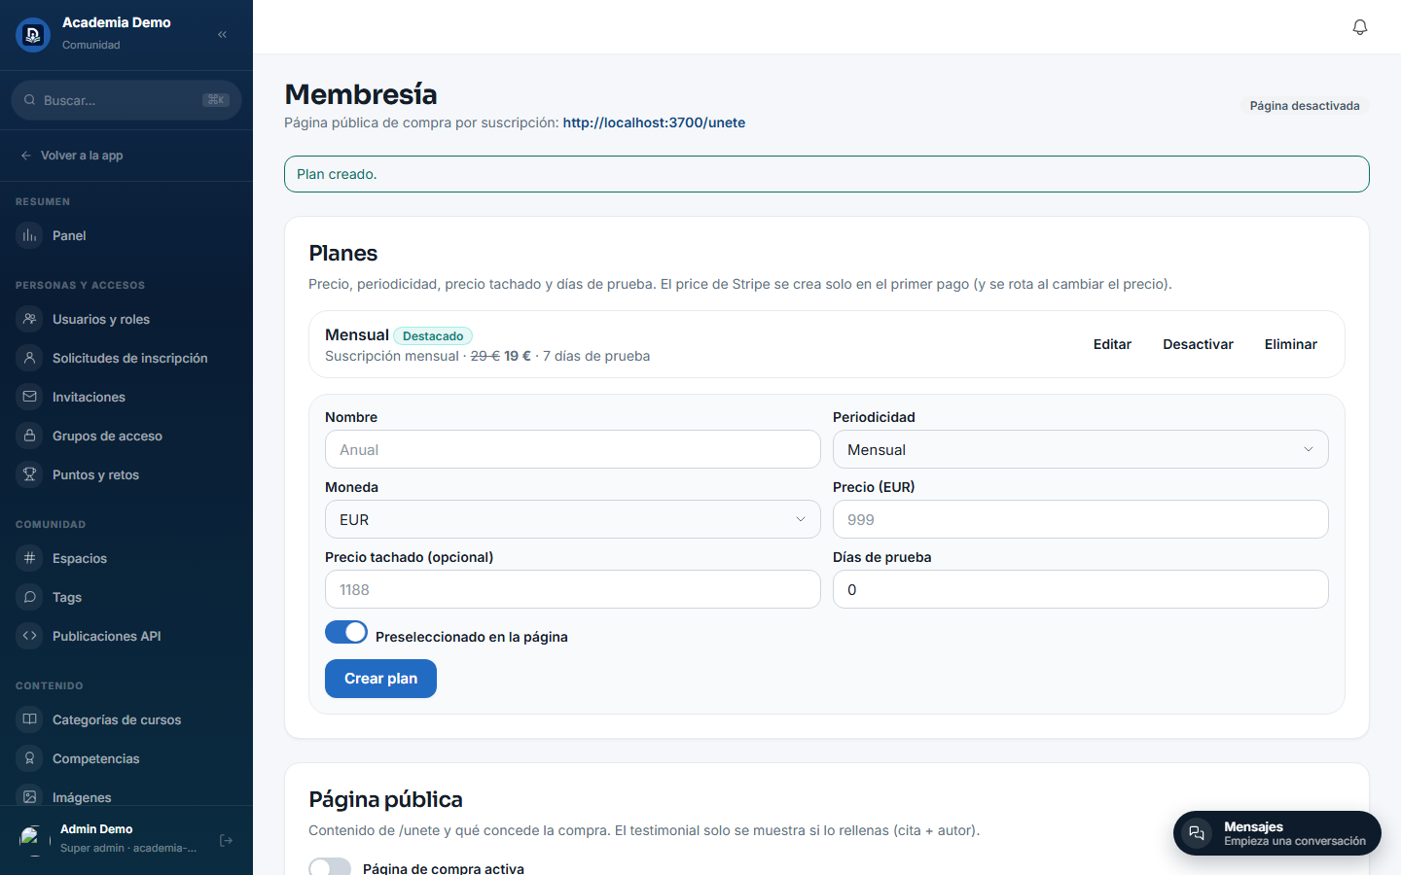
Task: Navigate to Grupos de acceso
Action: point(126,436)
